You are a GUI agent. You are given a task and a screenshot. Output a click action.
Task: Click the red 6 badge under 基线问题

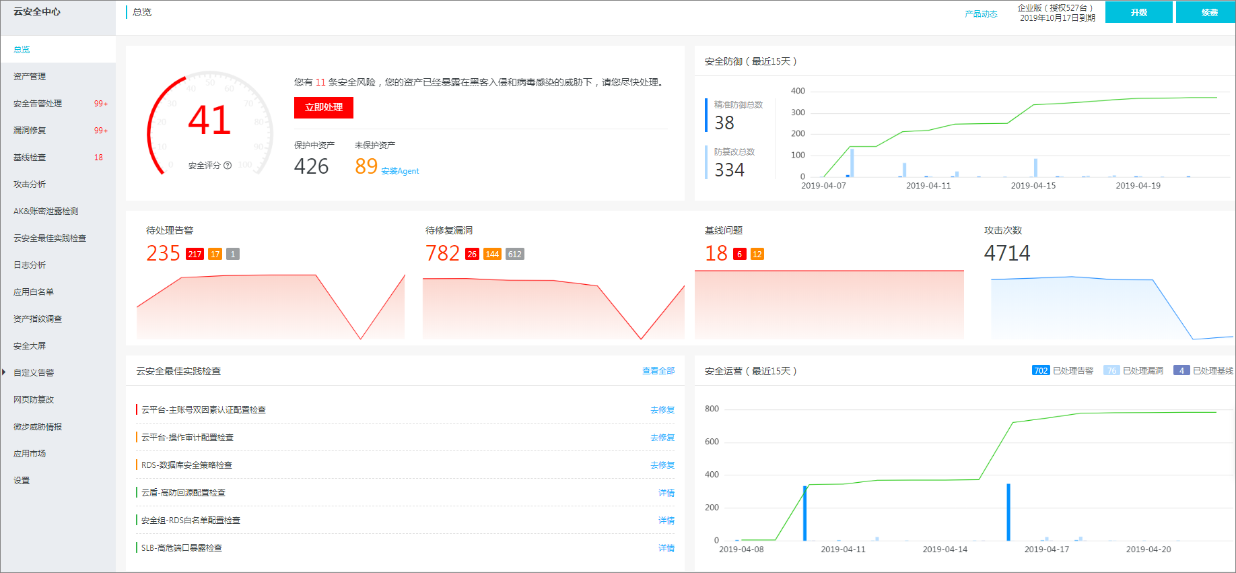(740, 254)
